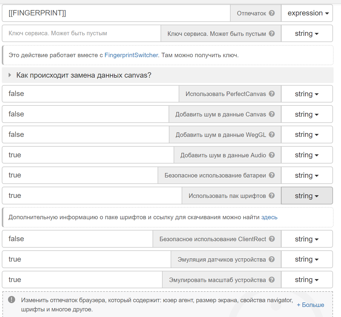Open help for Использовать PerfectCanvas

(272, 94)
